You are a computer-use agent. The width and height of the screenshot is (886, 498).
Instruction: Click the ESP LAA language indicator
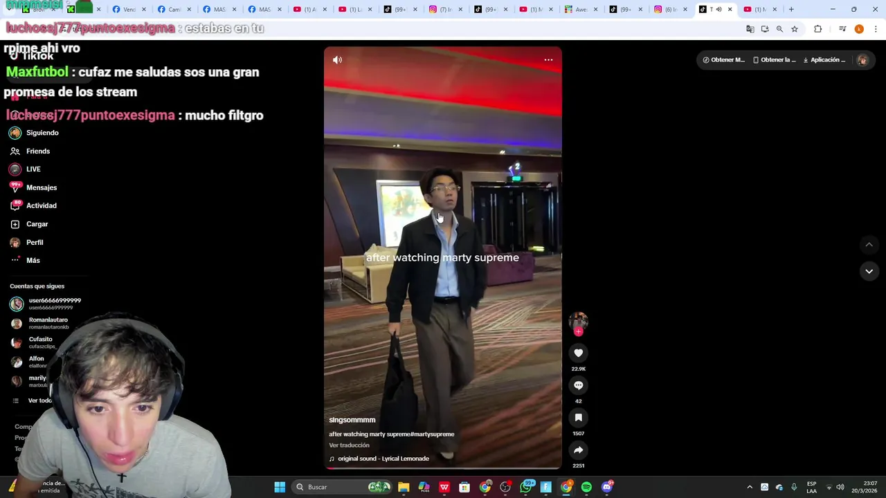pos(811,487)
